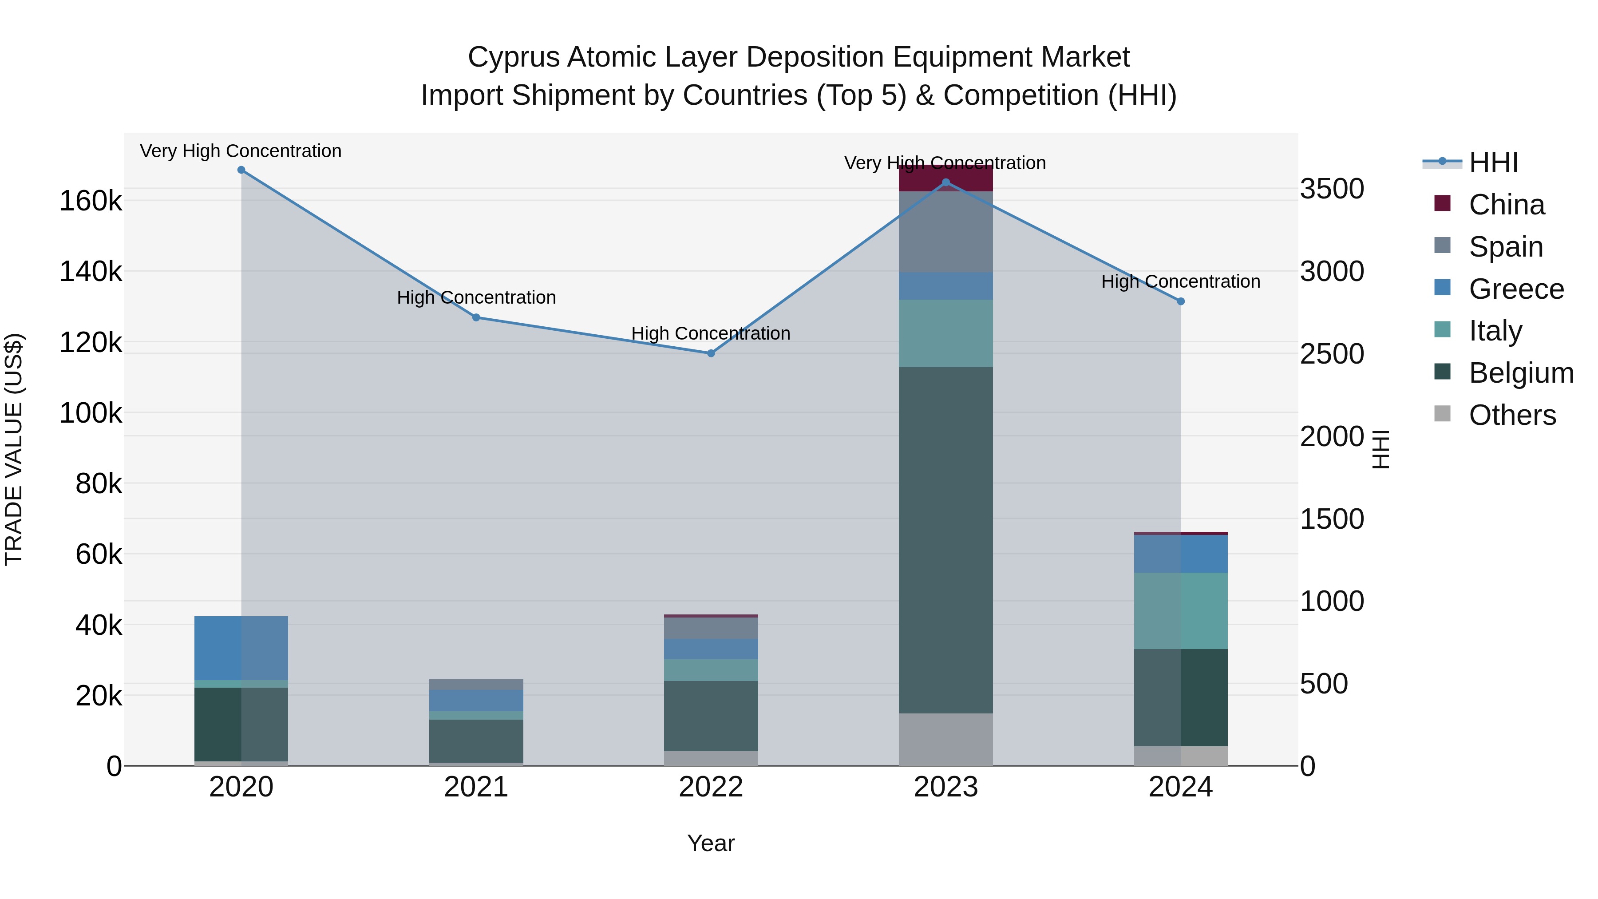Click the Greece segment of the 2020 bar

coord(241,648)
